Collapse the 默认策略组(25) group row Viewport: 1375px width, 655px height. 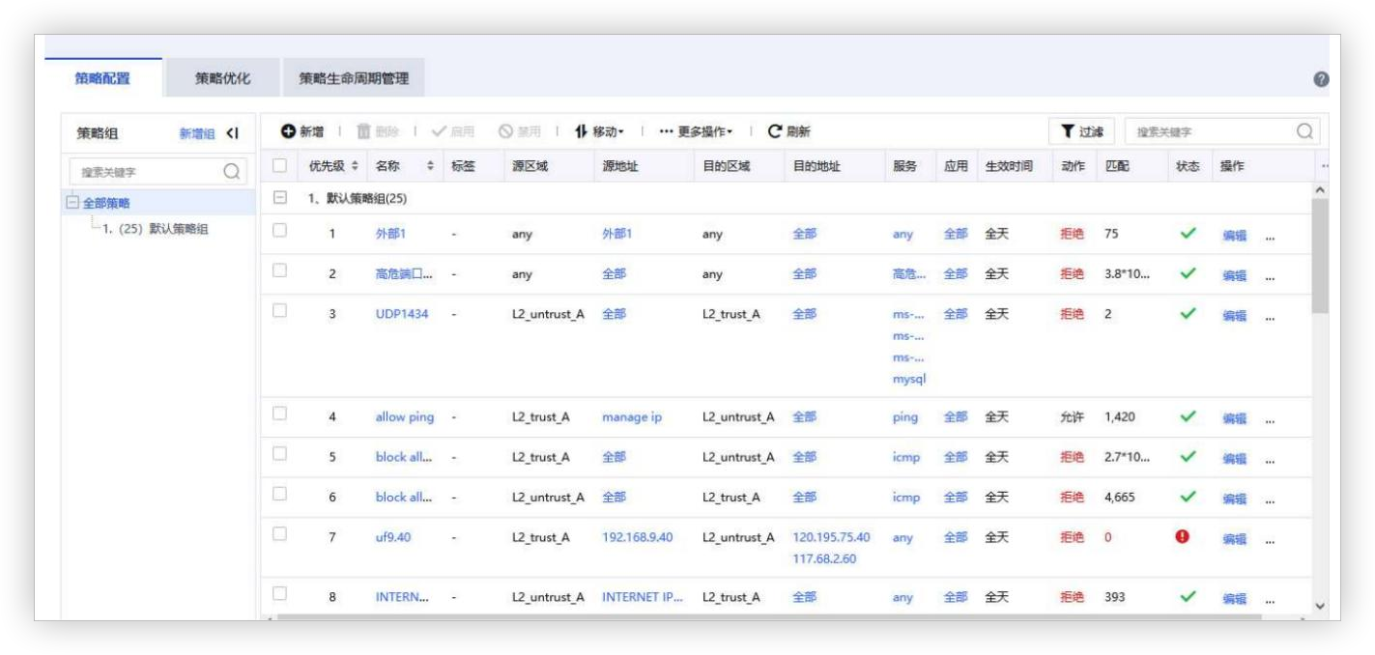[x=280, y=198]
